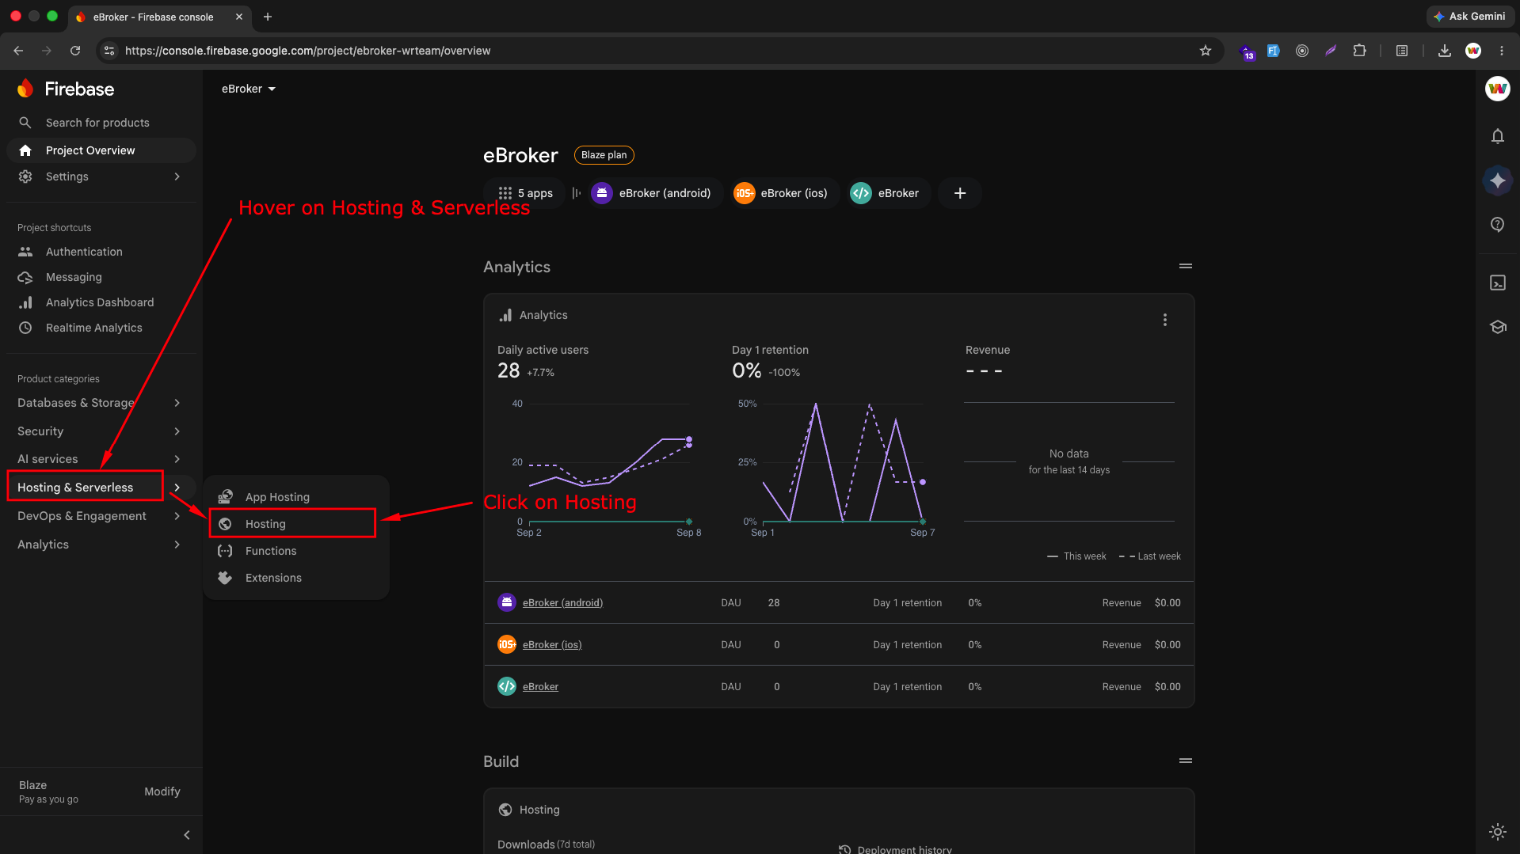Click Modify next to Blaze plan

pyautogui.click(x=162, y=791)
